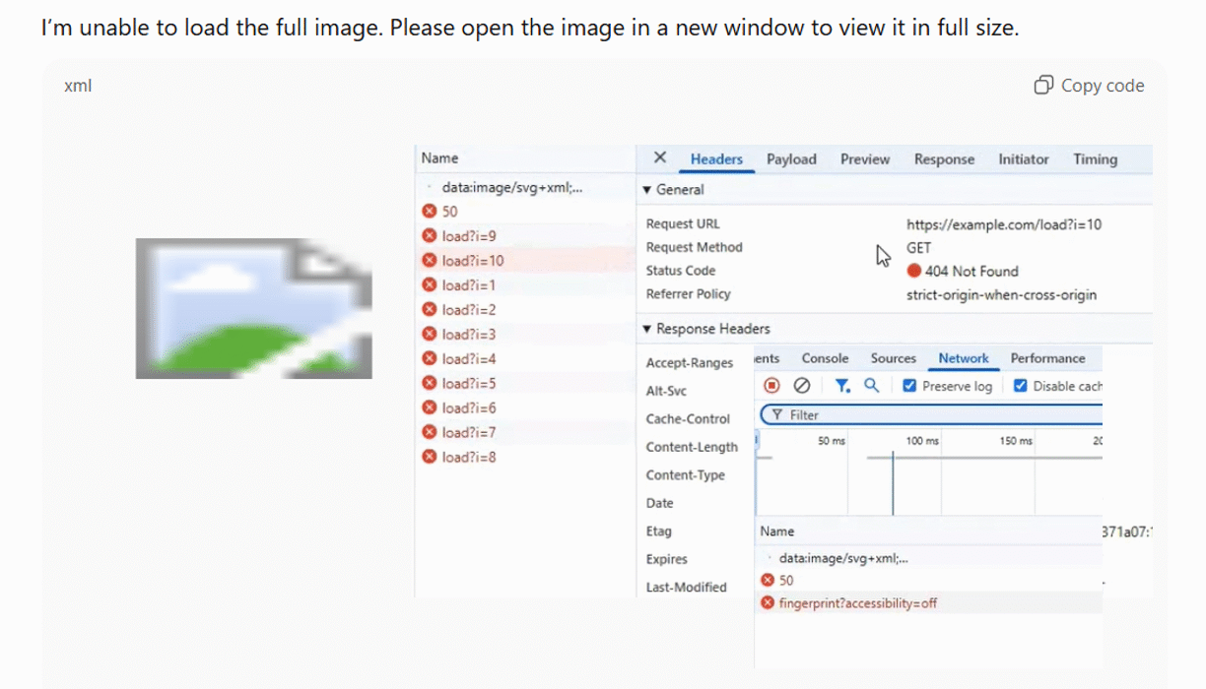Switch to the Payload tab
This screenshot has height=689, width=1206.
tap(791, 159)
